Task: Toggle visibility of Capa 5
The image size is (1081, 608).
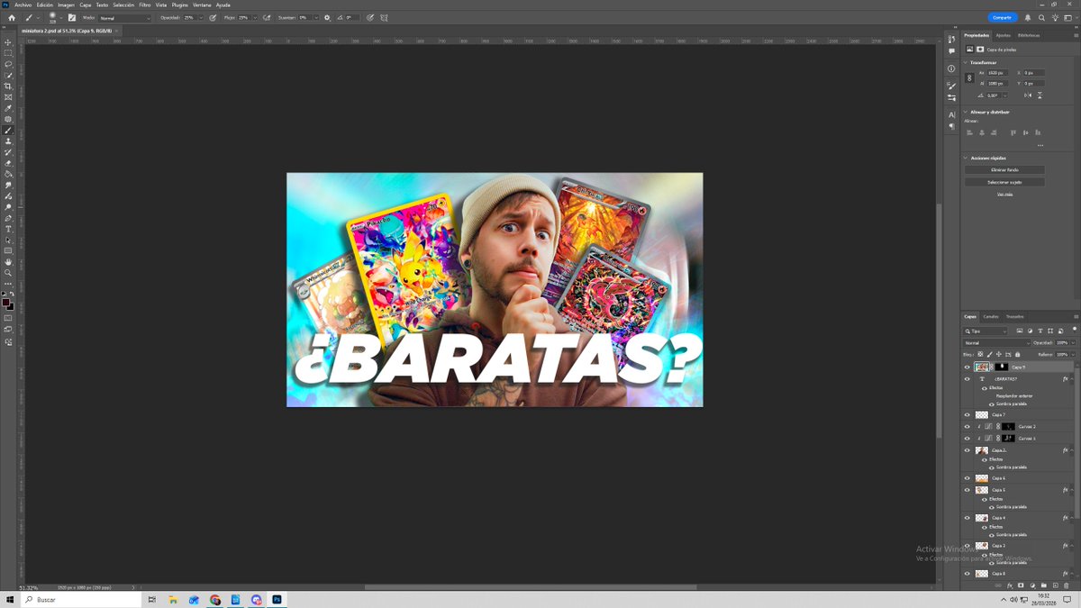Action: (967, 490)
